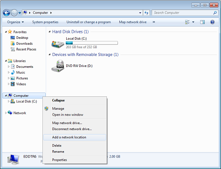
Task: Click Devices with Removable Storage header
Action: pos(85,55)
